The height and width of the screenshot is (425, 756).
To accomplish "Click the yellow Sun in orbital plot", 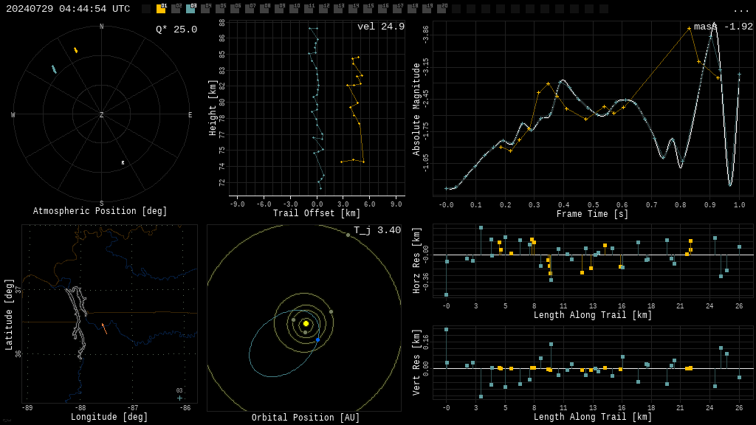I will pos(306,323).
